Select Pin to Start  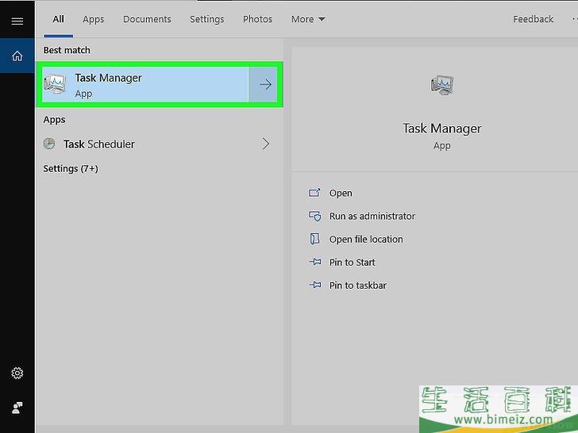pos(352,262)
